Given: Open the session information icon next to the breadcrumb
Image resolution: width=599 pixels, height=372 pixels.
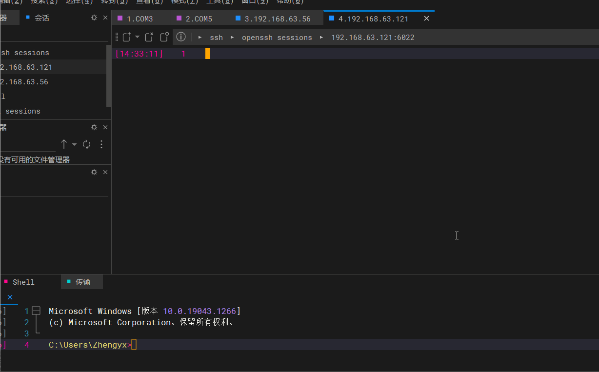Looking at the screenshot, I should click(x=181, y=37).
